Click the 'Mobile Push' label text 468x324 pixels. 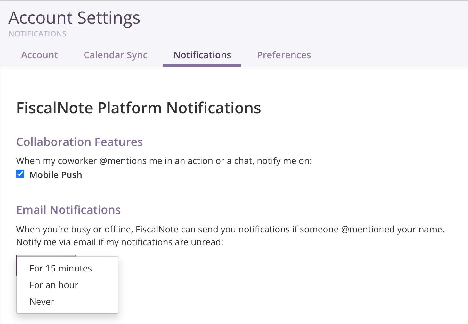[56, 175]
